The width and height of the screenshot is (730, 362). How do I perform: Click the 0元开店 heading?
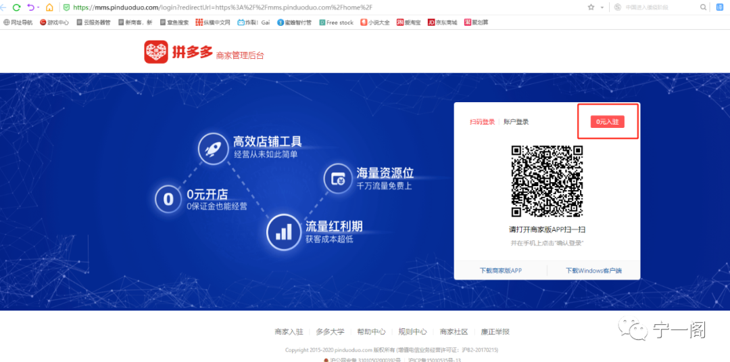point(208,194)
